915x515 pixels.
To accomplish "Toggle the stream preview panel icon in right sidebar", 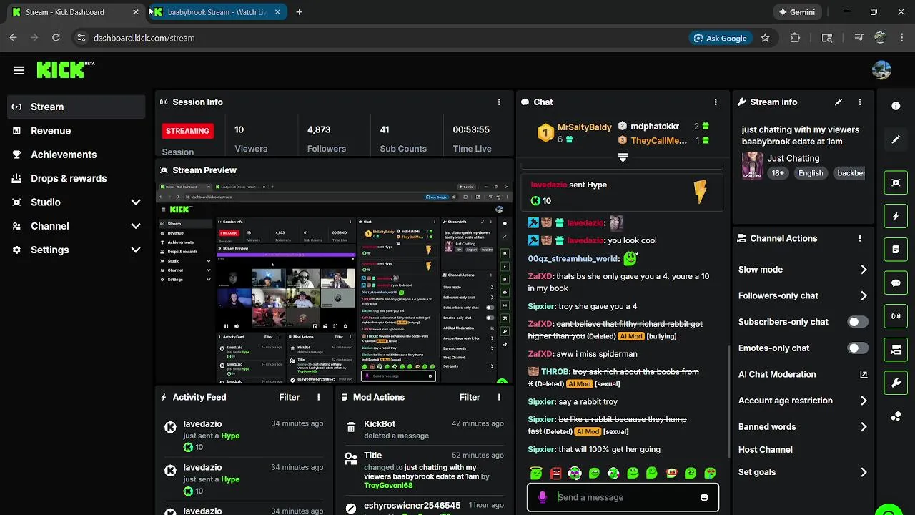I will click(896, 182).
